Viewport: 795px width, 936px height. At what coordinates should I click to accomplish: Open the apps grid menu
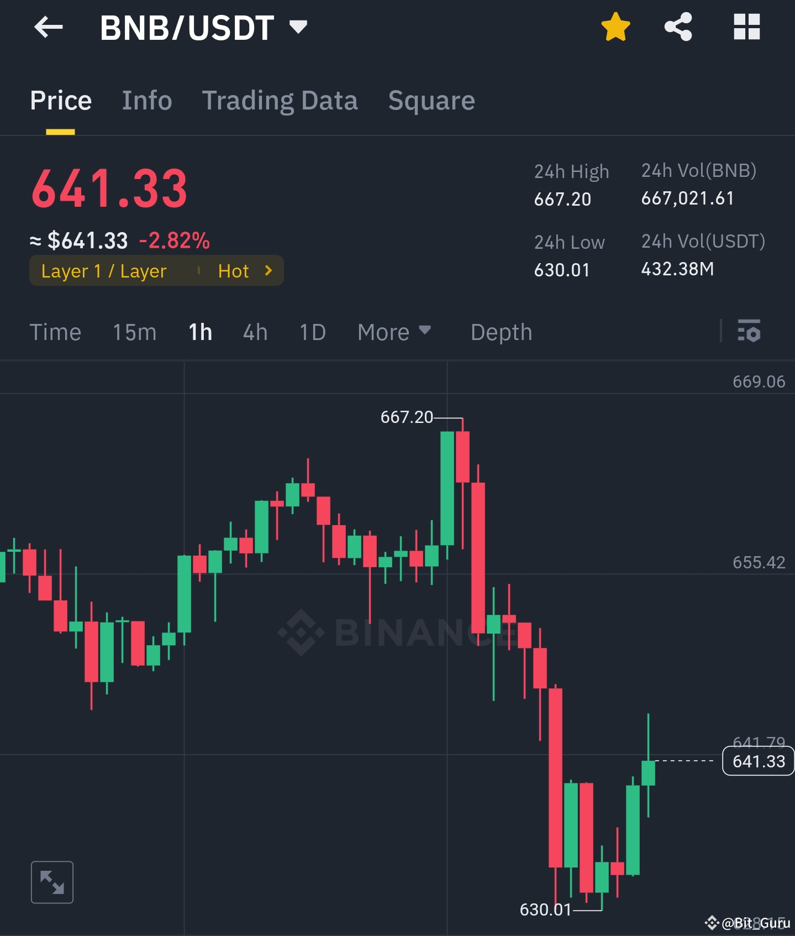click(x=747, y=27)
